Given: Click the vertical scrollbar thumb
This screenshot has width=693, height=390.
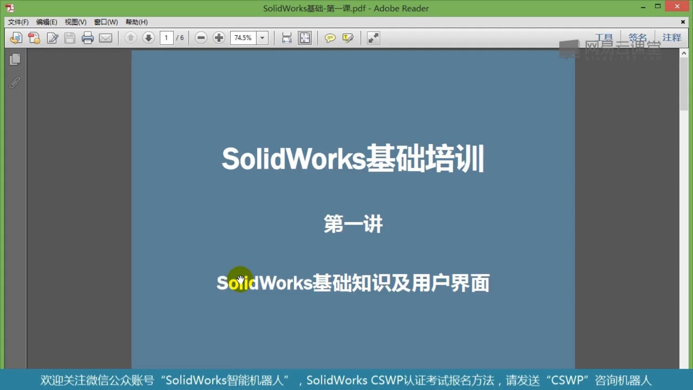Looking at the screenshot, I should click(x=684, y=84).
